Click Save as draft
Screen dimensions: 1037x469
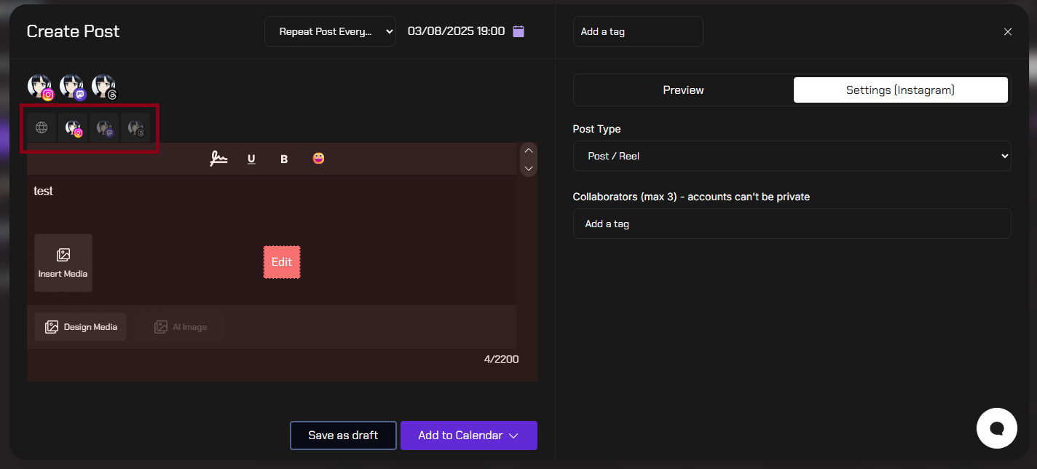(343, 435)
